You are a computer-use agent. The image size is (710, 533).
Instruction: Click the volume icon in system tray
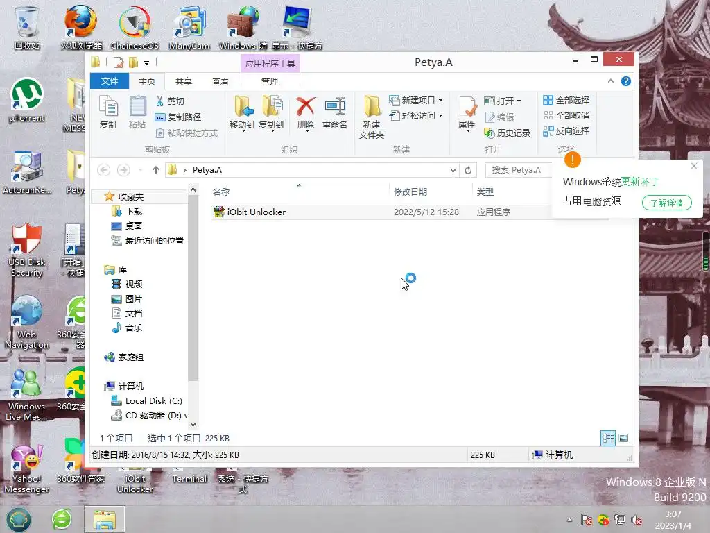[x=637, y=521]
